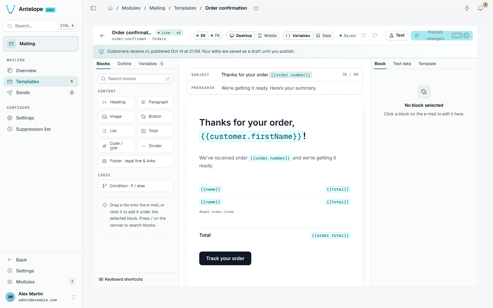This screenshot has height=308, width=493.
Task: Edit the preheader text
Action: pyautogui.click(x=275, y=88)
